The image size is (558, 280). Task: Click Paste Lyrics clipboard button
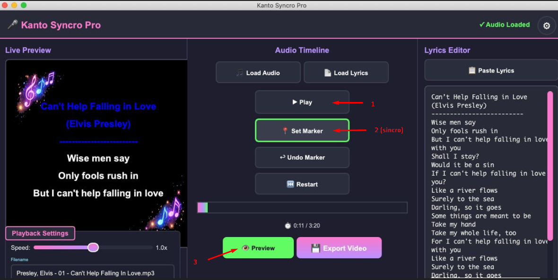click(x=491, y=70)
